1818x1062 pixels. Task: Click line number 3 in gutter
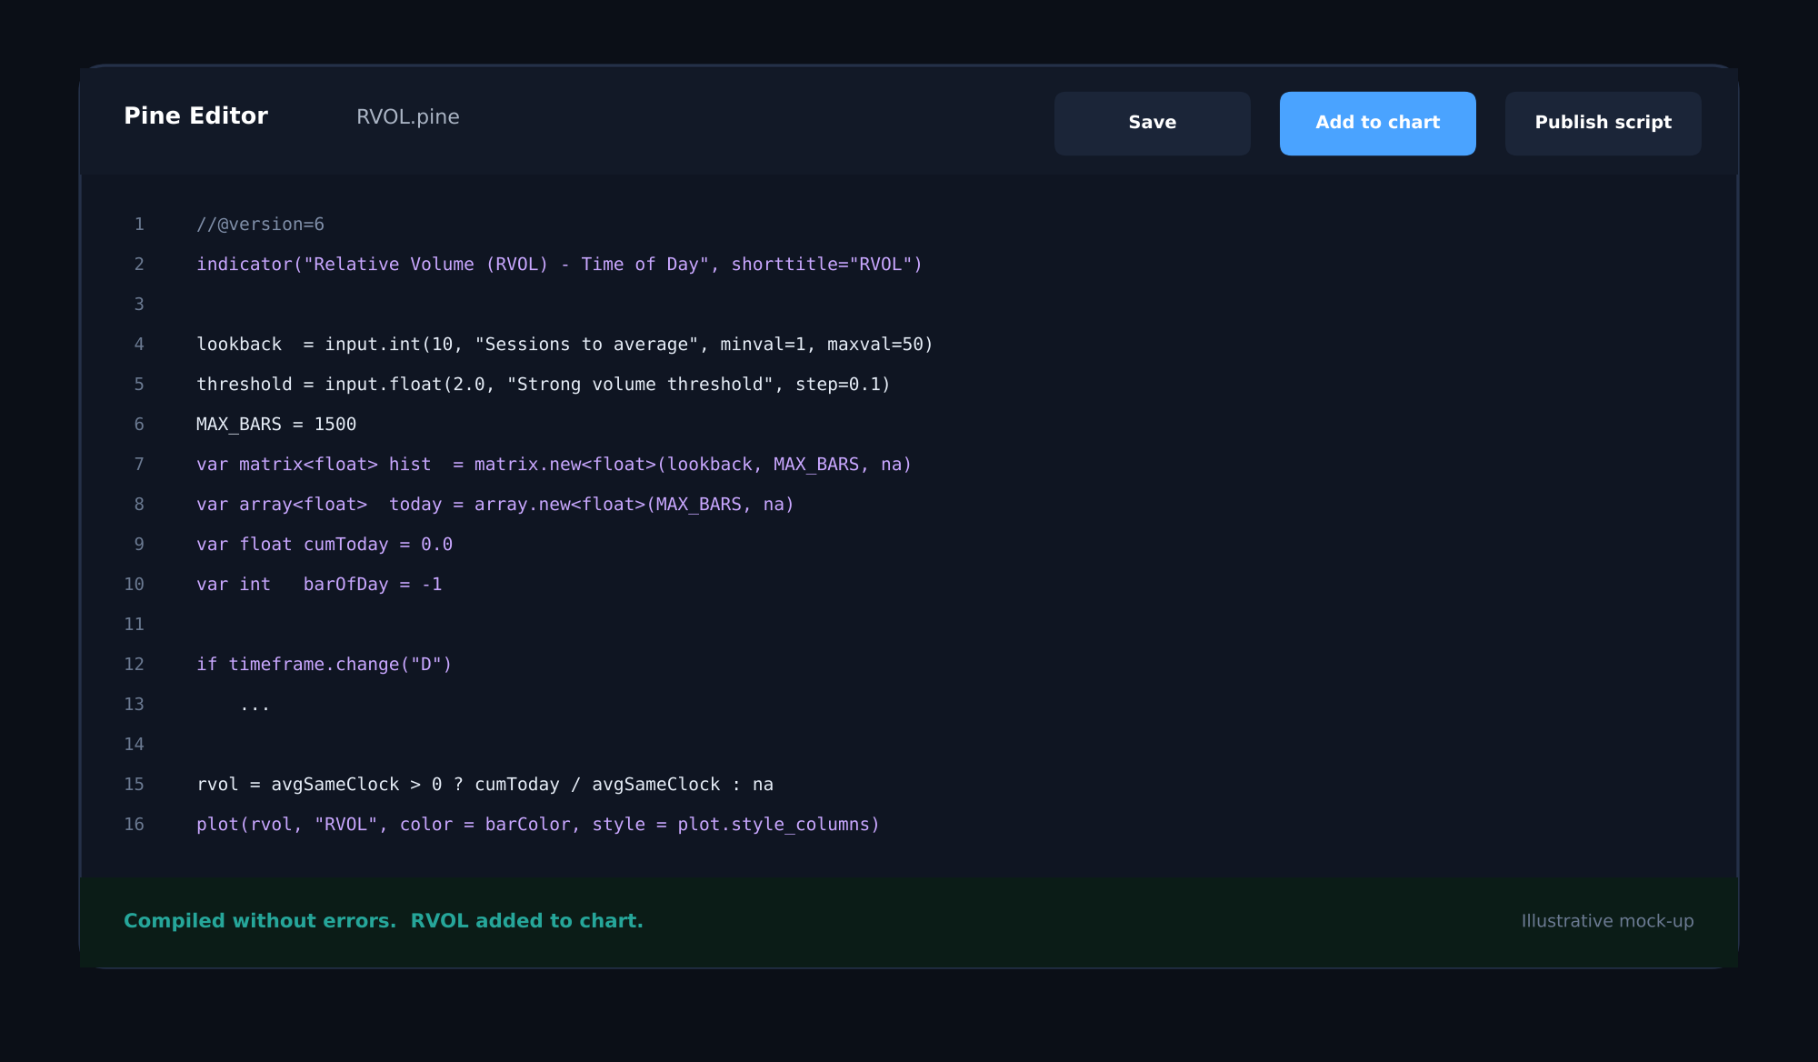pos(139,304)
